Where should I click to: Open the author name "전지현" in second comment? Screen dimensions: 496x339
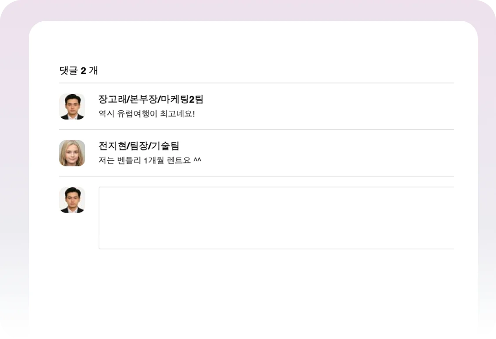[x=112, y=146]
